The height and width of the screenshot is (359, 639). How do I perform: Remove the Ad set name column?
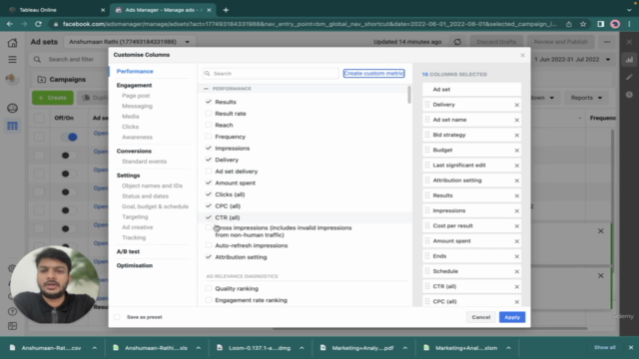click(517, 120)
